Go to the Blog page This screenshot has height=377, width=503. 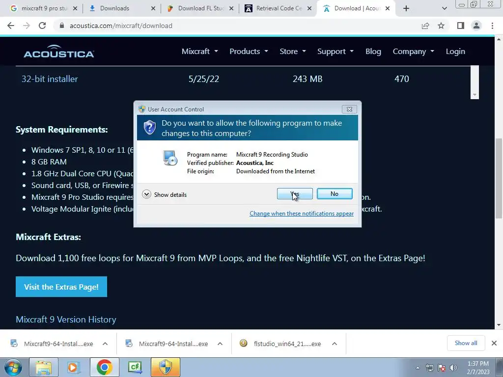[x=373, y=51]
